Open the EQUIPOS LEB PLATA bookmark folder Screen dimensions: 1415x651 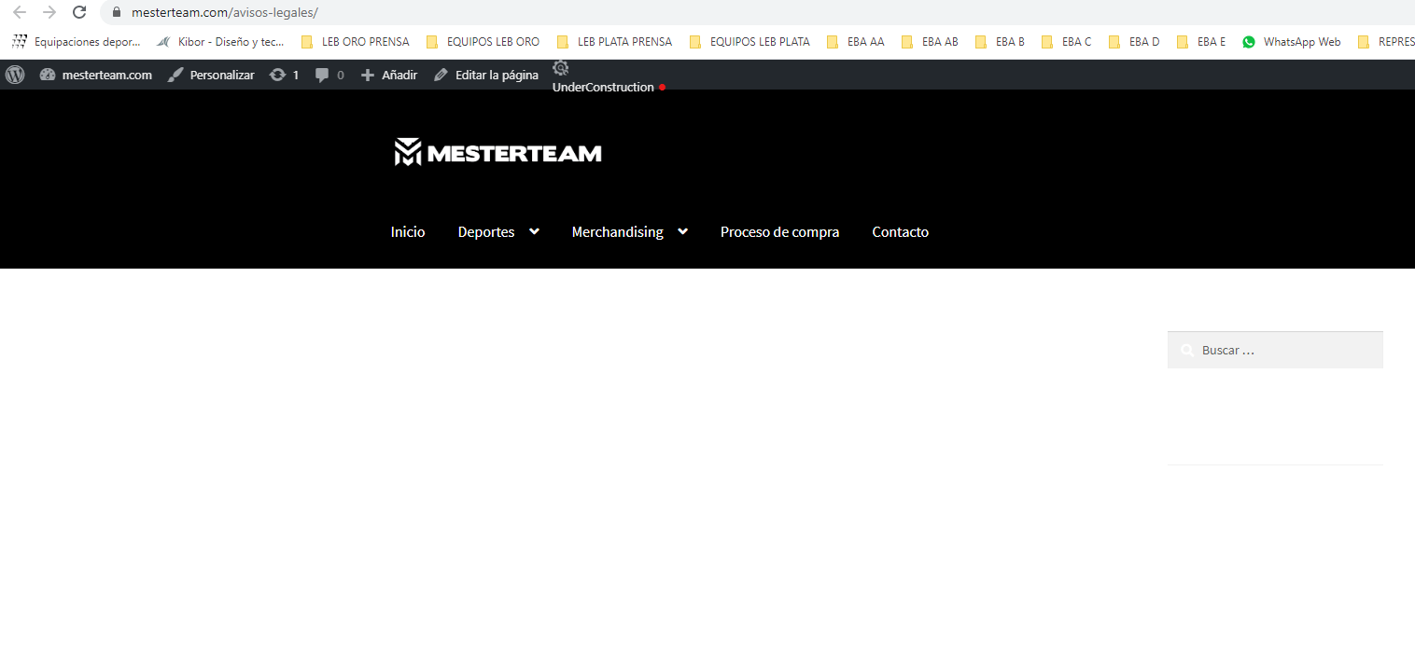point(750,41)
